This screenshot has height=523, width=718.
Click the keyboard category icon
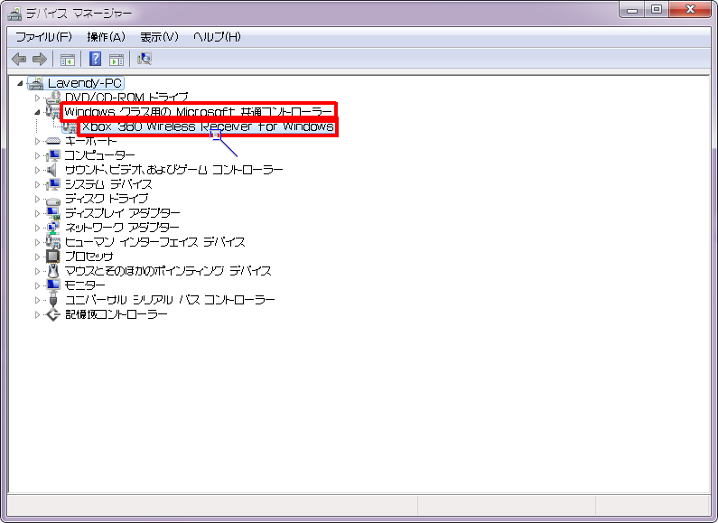[53, 141]
